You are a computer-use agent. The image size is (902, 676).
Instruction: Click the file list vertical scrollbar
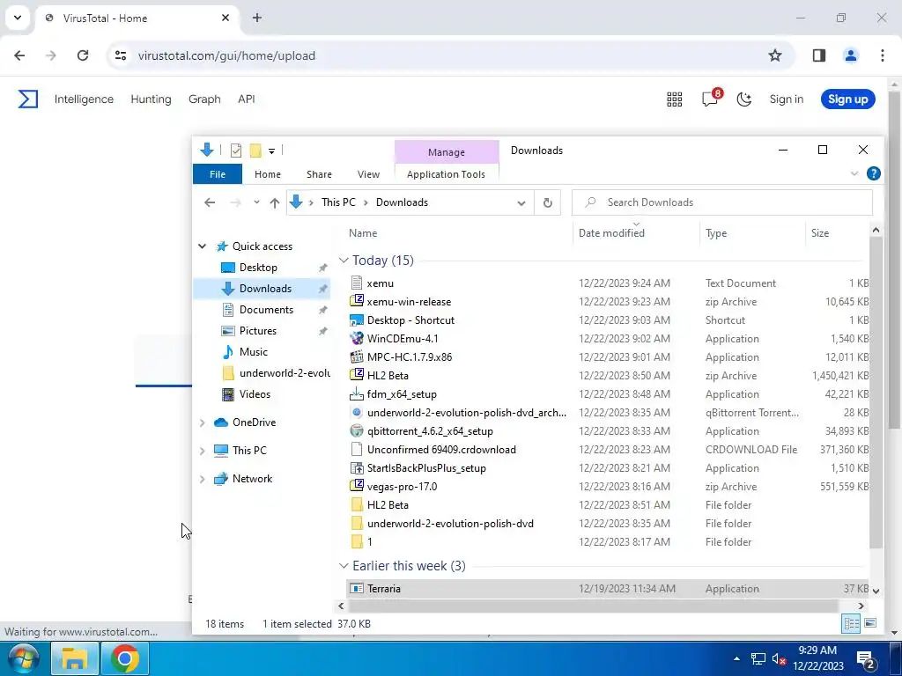876,391
